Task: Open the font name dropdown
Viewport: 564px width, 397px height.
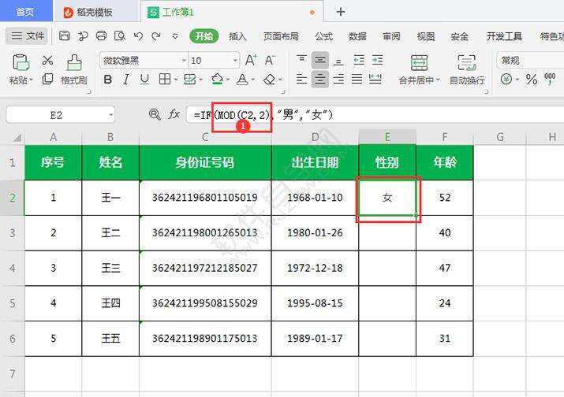Action: click(184, 61)
